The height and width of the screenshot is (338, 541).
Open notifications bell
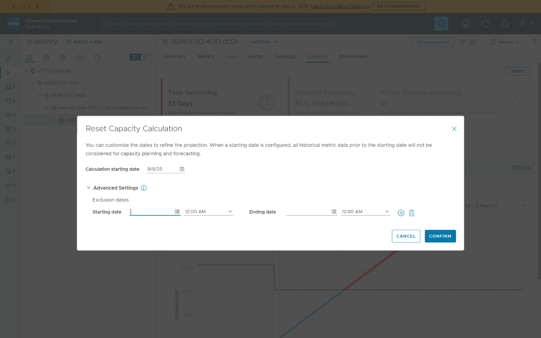[505, 24]
